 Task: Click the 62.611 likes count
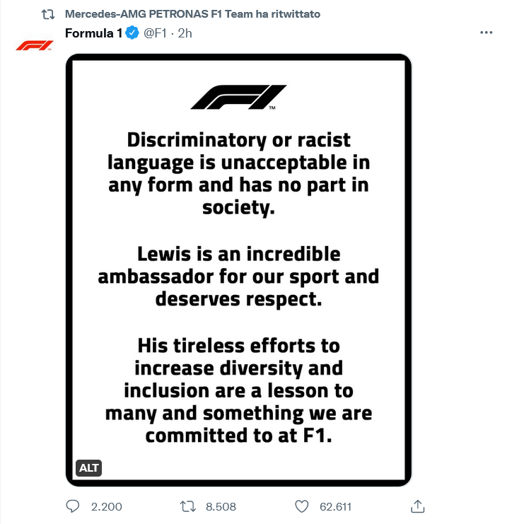[336, 506]
